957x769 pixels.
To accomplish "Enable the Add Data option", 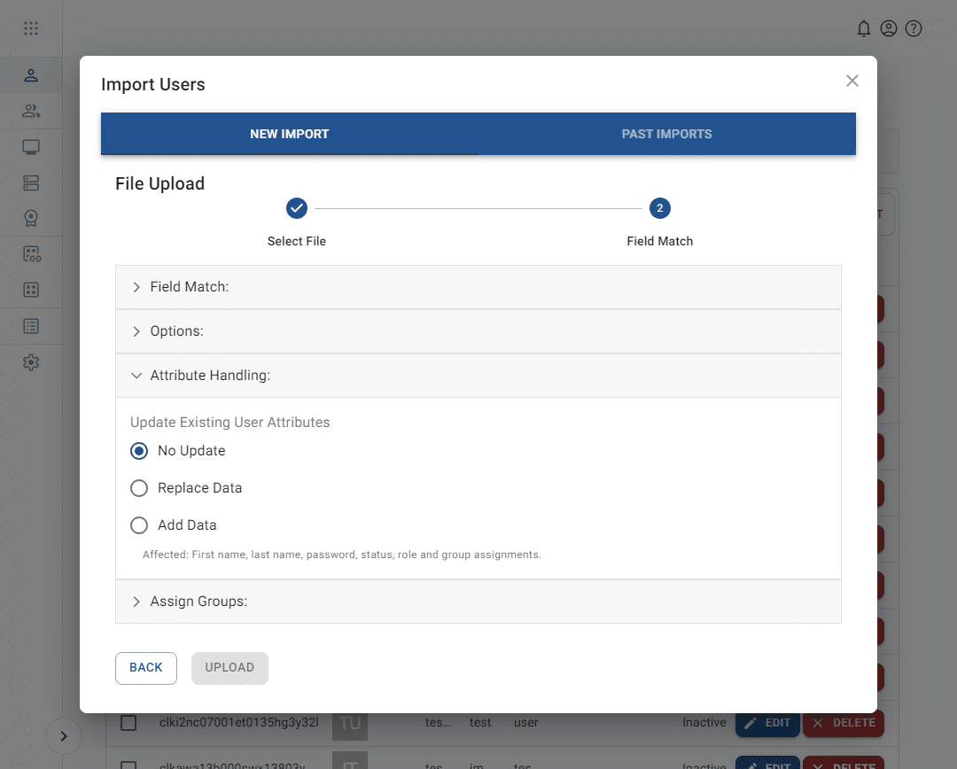I will click(x=139, y=524).
